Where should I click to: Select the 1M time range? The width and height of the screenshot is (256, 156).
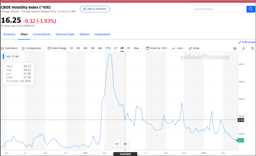[85, 48]
